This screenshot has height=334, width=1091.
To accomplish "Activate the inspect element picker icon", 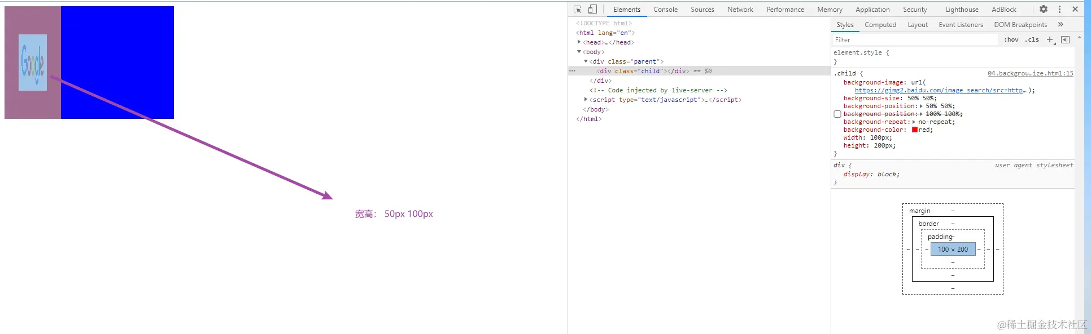I will point(577,9).
